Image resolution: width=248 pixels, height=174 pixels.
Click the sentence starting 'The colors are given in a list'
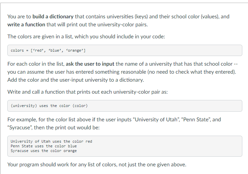pos(86,37)
